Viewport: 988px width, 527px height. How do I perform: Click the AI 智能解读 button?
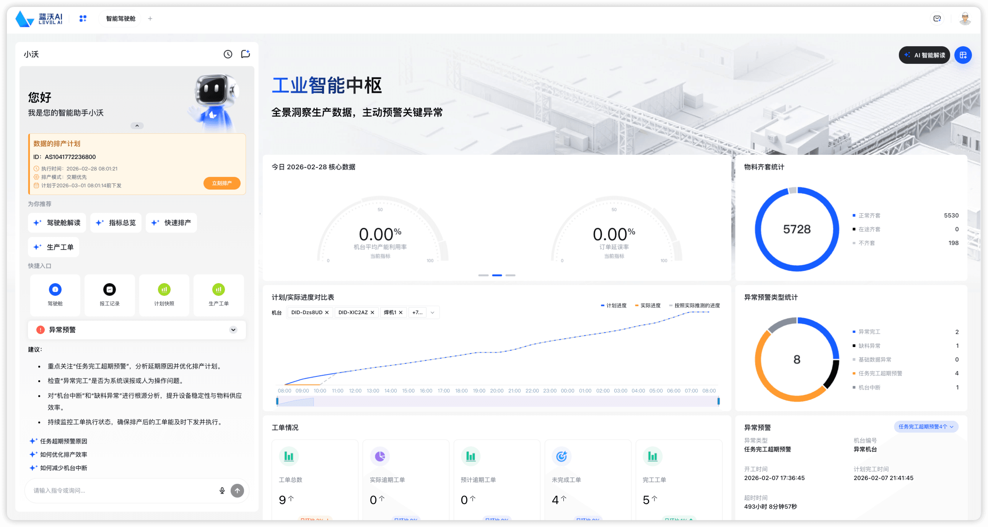point(924,55)
